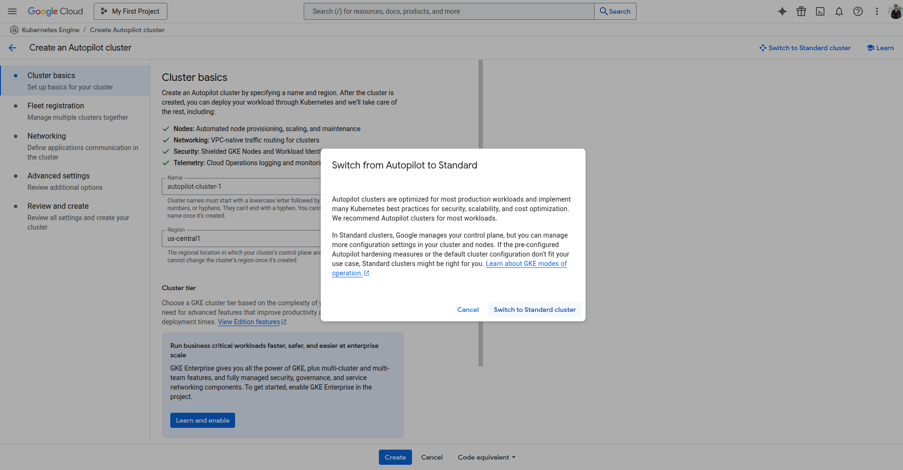Open Gemini AI assistant sparkle icon
The width and height of the screenshot is (903, 470).
click(x=782, y=11)
